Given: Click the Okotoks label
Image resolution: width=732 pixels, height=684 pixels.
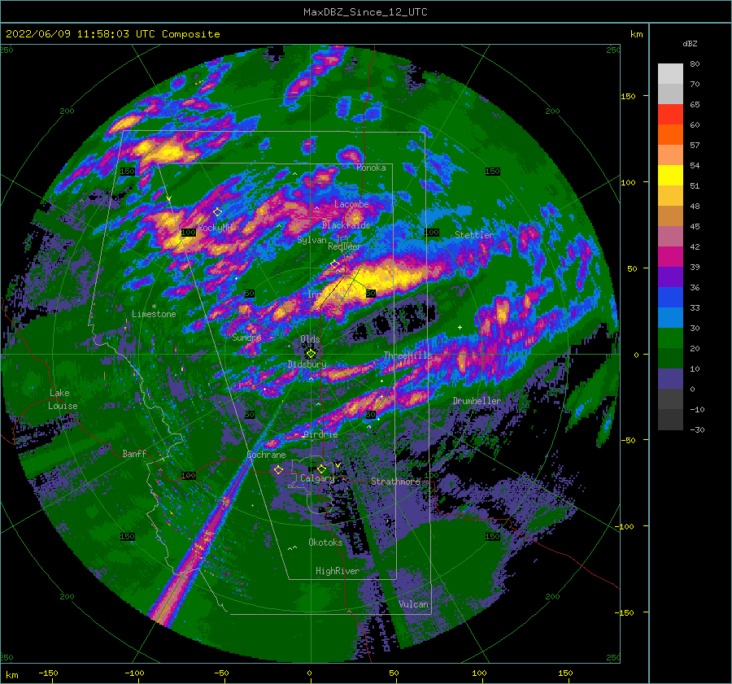Looking at the screenshot, I should coord(325,542).
